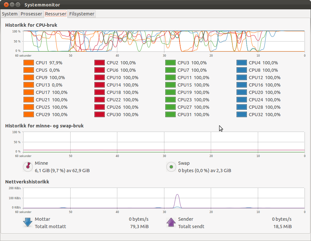Image resolution: width=311 pixels, height=241 pixels.
Task: Open CPU12 color picker swatch
Action: [x=242, y=78]
